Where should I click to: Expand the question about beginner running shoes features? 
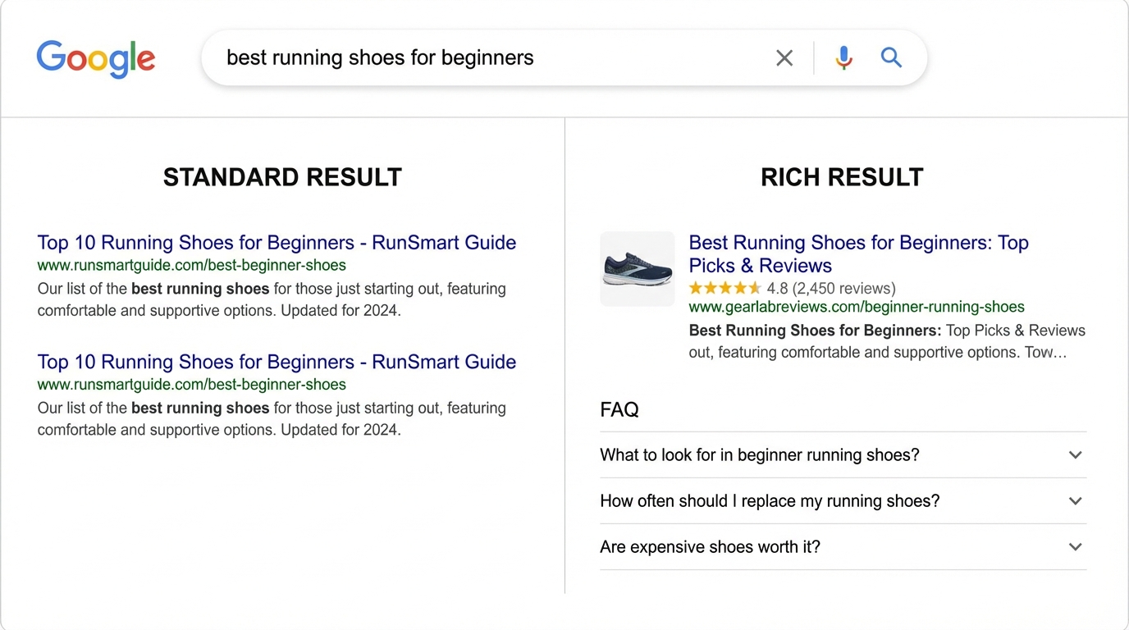click(x=759, y=454)
